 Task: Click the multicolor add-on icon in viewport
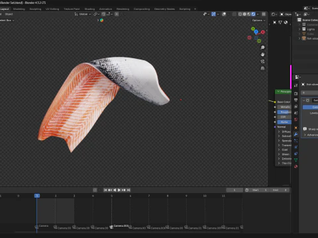pyautogui.click(x=101, y=20)
